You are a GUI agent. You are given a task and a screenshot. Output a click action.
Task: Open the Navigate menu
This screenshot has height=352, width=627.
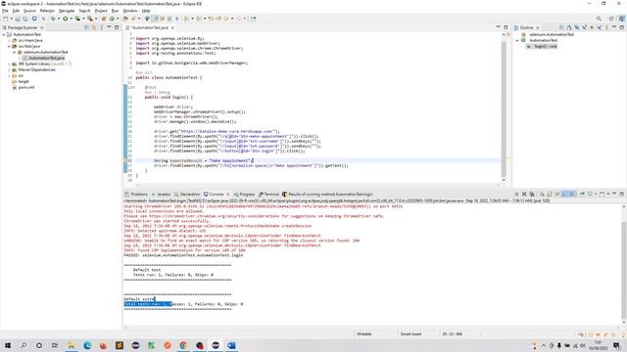(x=67, y=11)
